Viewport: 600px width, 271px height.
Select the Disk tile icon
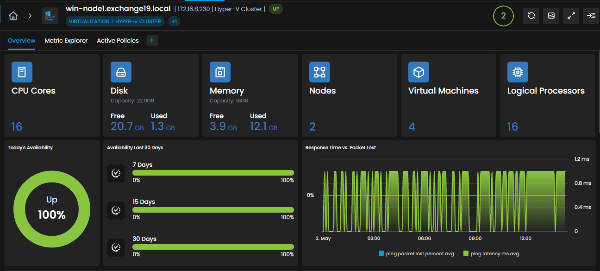tap(121, 72)
